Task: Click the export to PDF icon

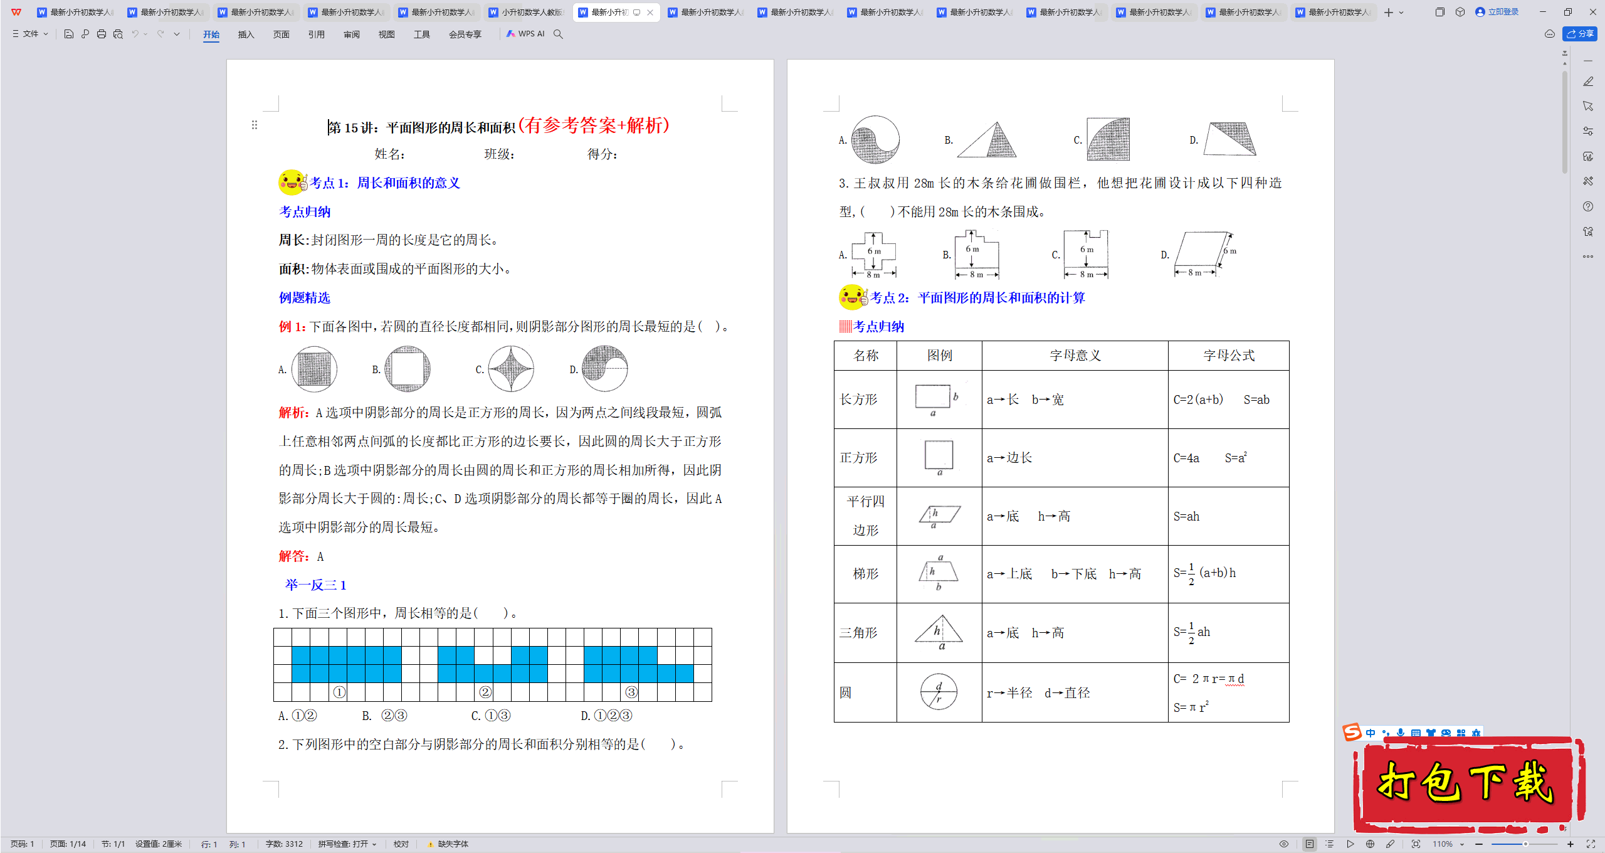Action: coord(85,34)
